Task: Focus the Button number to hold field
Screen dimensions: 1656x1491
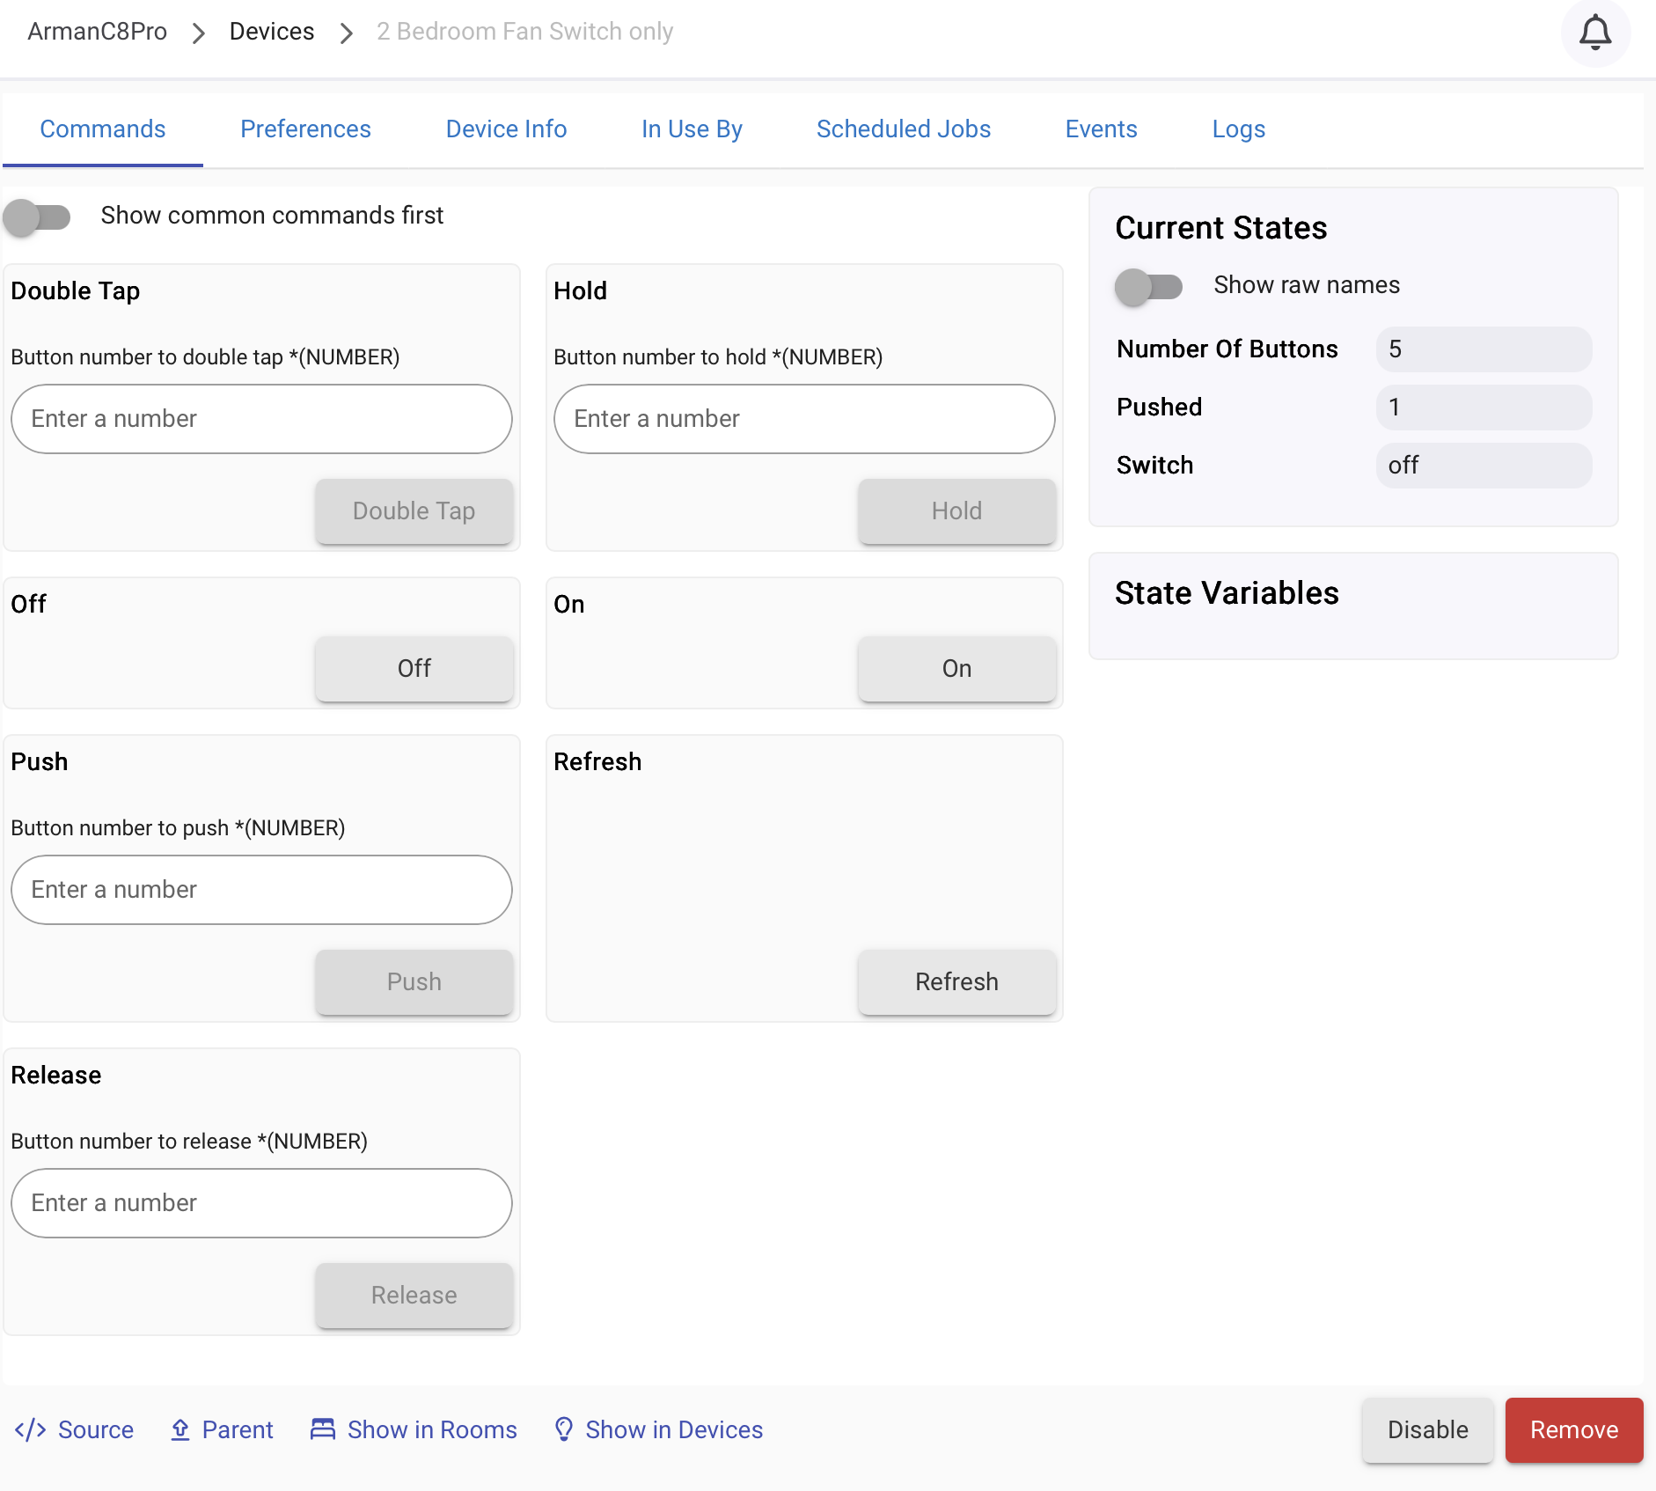Action: [803, 419]
